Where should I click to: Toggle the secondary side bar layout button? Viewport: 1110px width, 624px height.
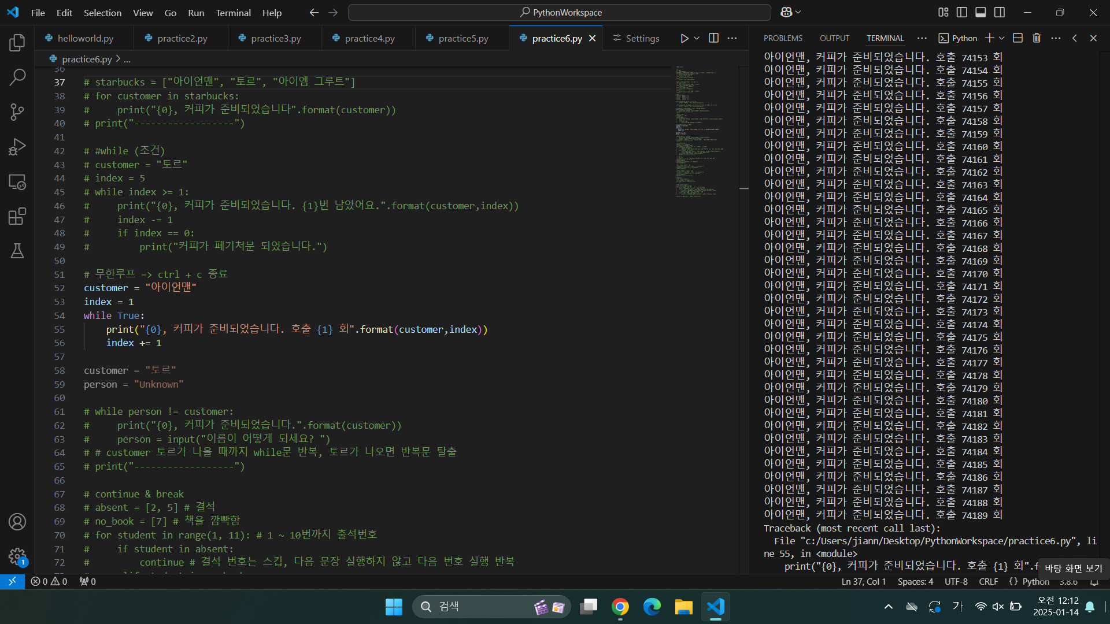tap(1000, 12)
